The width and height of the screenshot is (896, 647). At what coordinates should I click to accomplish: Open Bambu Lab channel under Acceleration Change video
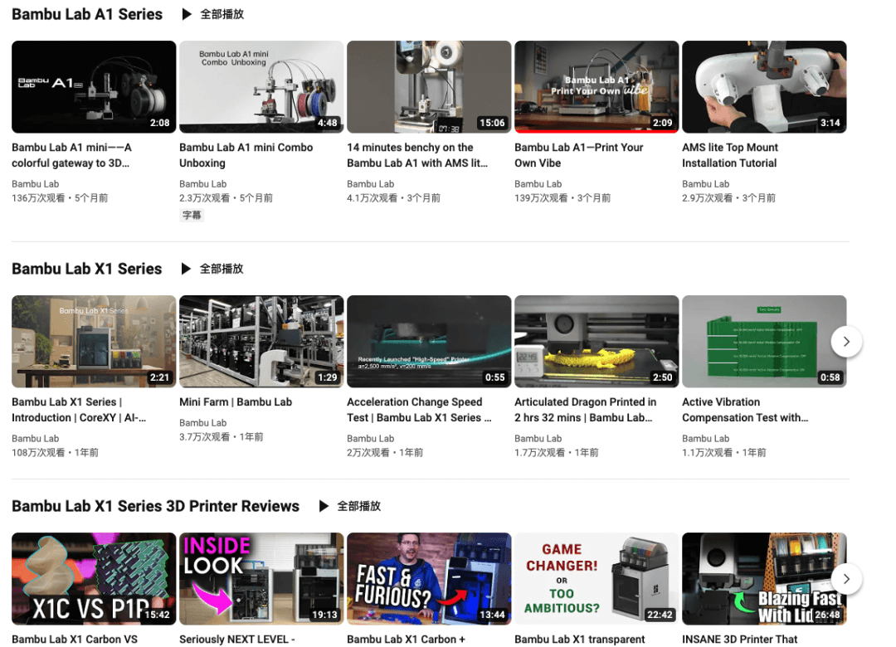point(370,438)
